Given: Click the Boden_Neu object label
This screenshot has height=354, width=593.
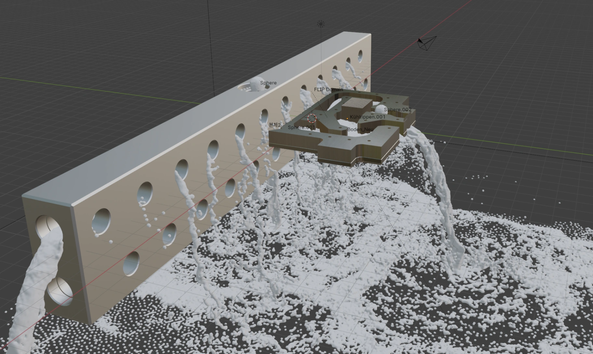Looking at the screenshot, I should click(360, 129).
